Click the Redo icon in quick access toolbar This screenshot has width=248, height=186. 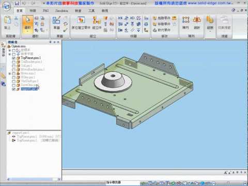[33, 3]
